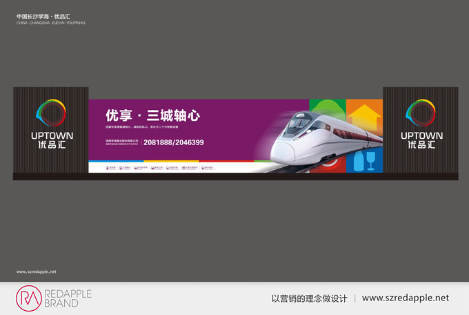Click the REDAPPLE BRAND wordmark text
The height and width of the screenshot is (315, 469).
pos(68,298)
